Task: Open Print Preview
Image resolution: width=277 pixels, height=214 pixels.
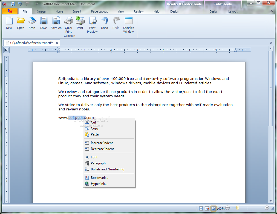Action: click(93, 25)
